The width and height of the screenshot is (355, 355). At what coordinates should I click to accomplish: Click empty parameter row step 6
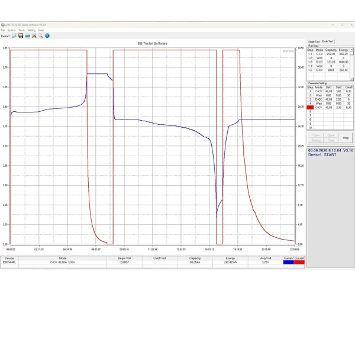330,112
